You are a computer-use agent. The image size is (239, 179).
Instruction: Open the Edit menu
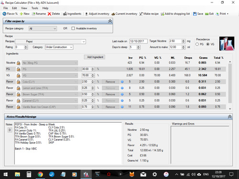click(14, 8)
